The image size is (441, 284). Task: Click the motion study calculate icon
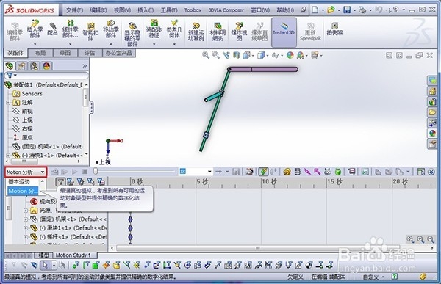click(54, 172)
